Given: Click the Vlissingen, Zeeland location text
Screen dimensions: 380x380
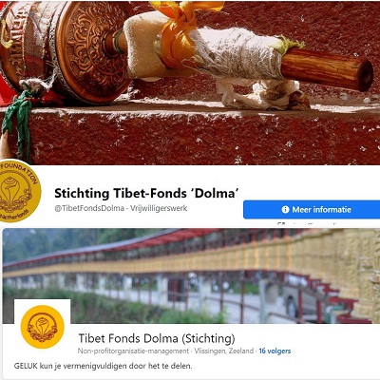Looking at the screenshot, I should (224, 351).
